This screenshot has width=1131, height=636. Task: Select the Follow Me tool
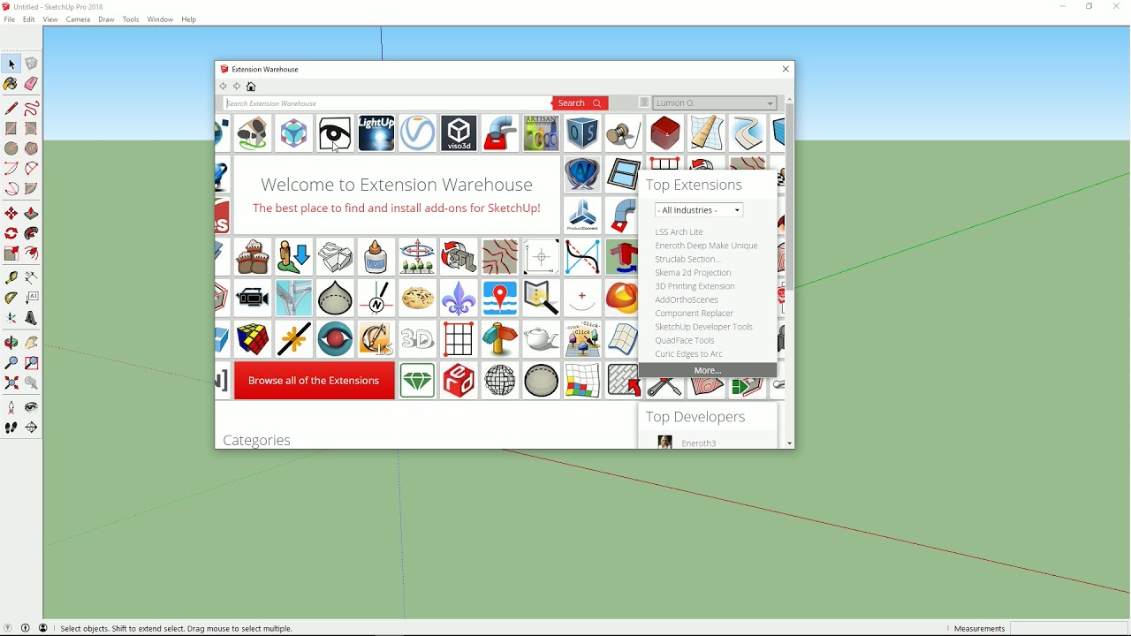(32, 233)
